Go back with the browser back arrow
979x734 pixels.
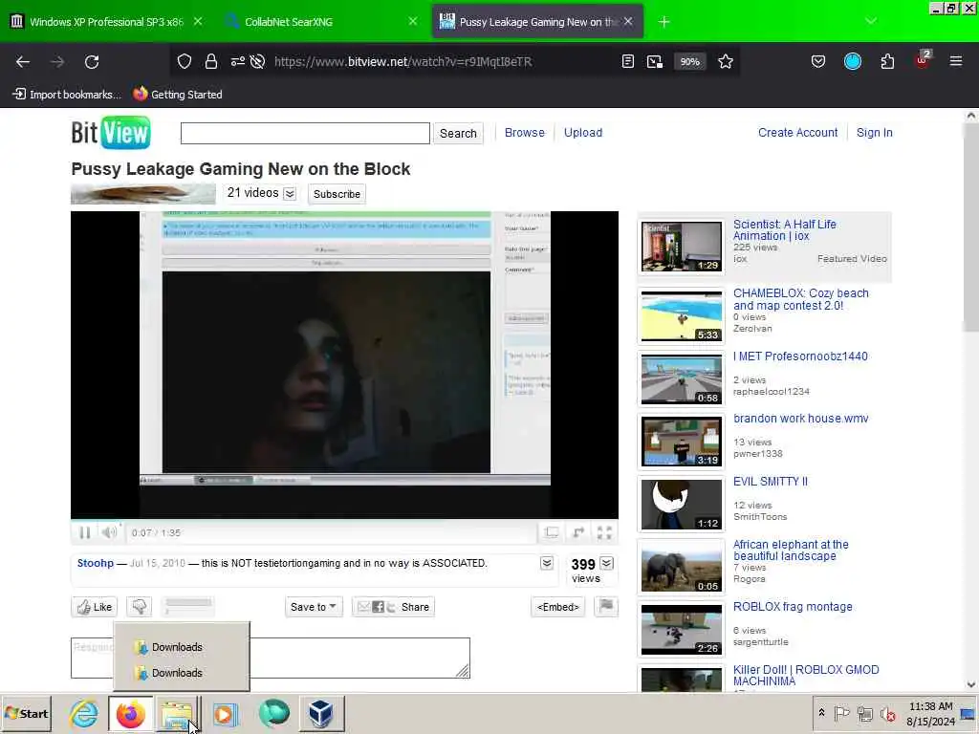[x=23, y=62]
